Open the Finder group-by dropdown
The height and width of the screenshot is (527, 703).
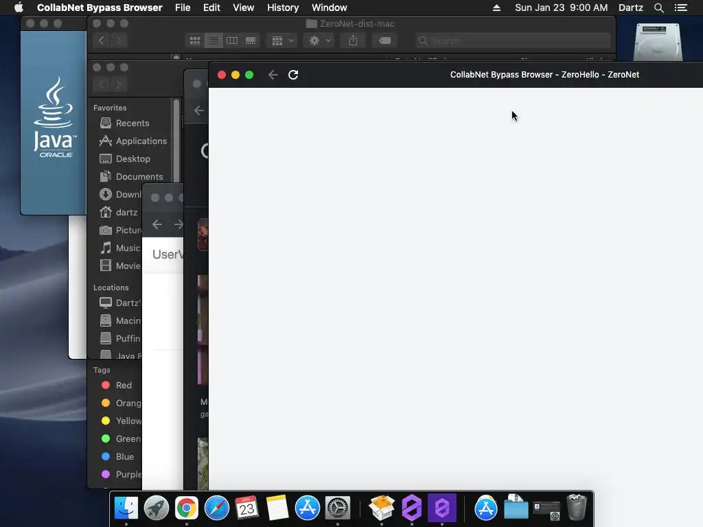pyautogui.click(x=282, y=40)
